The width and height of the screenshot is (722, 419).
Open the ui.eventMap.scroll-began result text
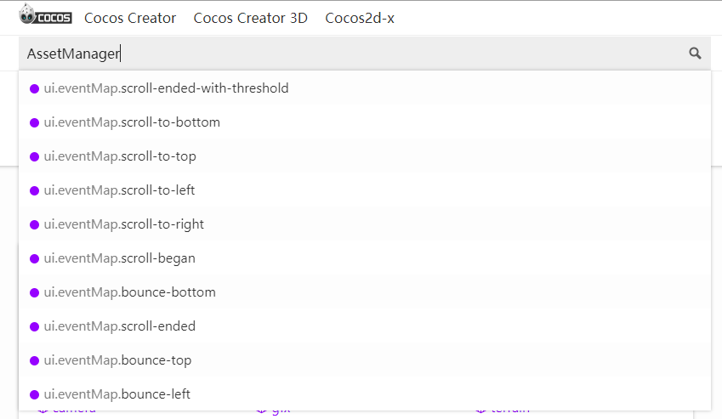(120, 258)
